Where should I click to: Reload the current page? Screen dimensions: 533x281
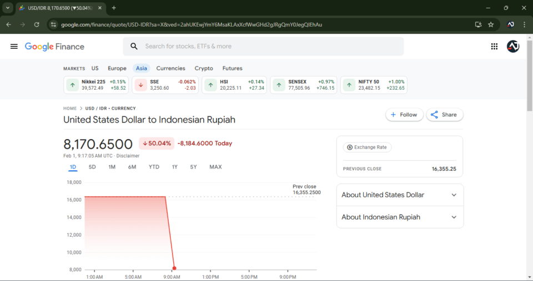pyautogui.click(x=37, y=24)
